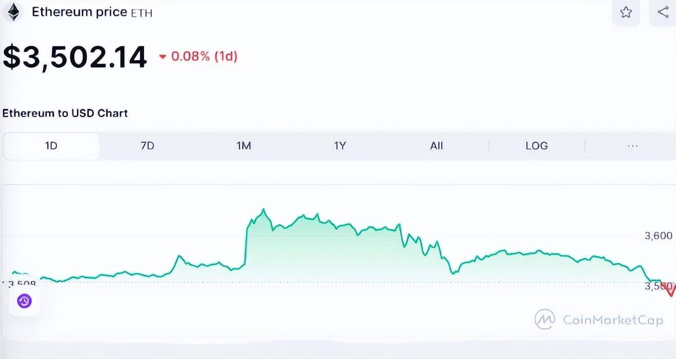Click the 3,600 axis label
This screenshot has width=676, height=359.
[658, 236]
